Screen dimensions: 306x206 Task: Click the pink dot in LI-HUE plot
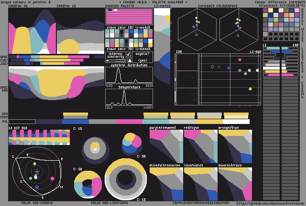pos(240,60)
